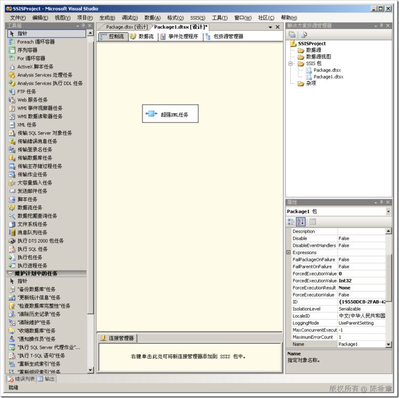
Task: Collapse the 维护计划中的任务 toolbox group
Action: point(10,273)
